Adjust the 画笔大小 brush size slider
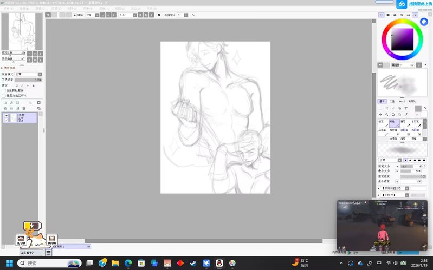Screen dimensions: 433x270 pyautogui.click(x=413, y=166)
